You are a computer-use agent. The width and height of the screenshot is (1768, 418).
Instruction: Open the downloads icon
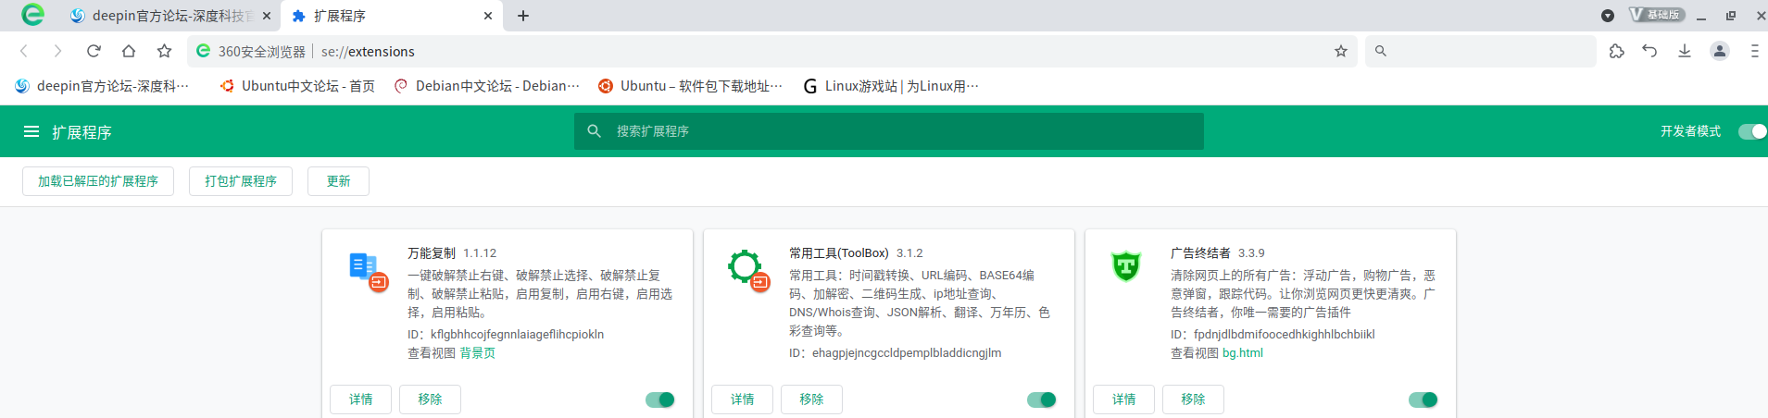tap(1685, 51)
